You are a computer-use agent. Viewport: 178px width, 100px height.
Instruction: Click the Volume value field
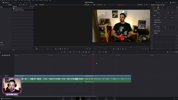click(x=172, y=13)
